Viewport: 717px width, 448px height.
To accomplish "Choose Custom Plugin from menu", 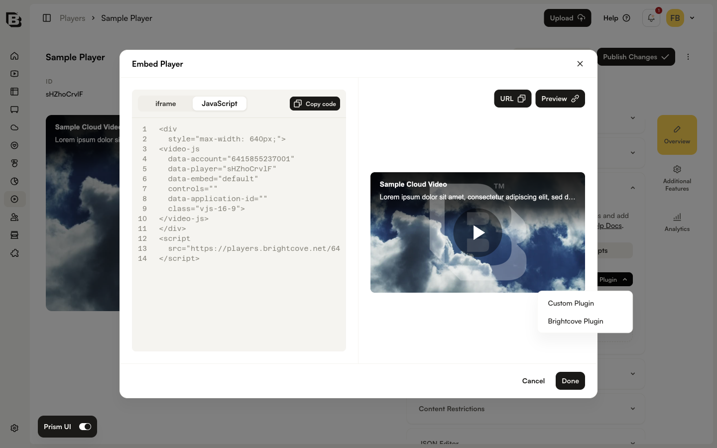I will (x=585, y=303).
